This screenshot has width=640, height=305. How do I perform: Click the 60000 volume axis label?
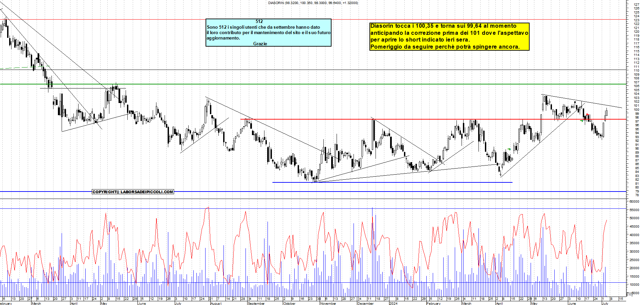pos(634,201)
